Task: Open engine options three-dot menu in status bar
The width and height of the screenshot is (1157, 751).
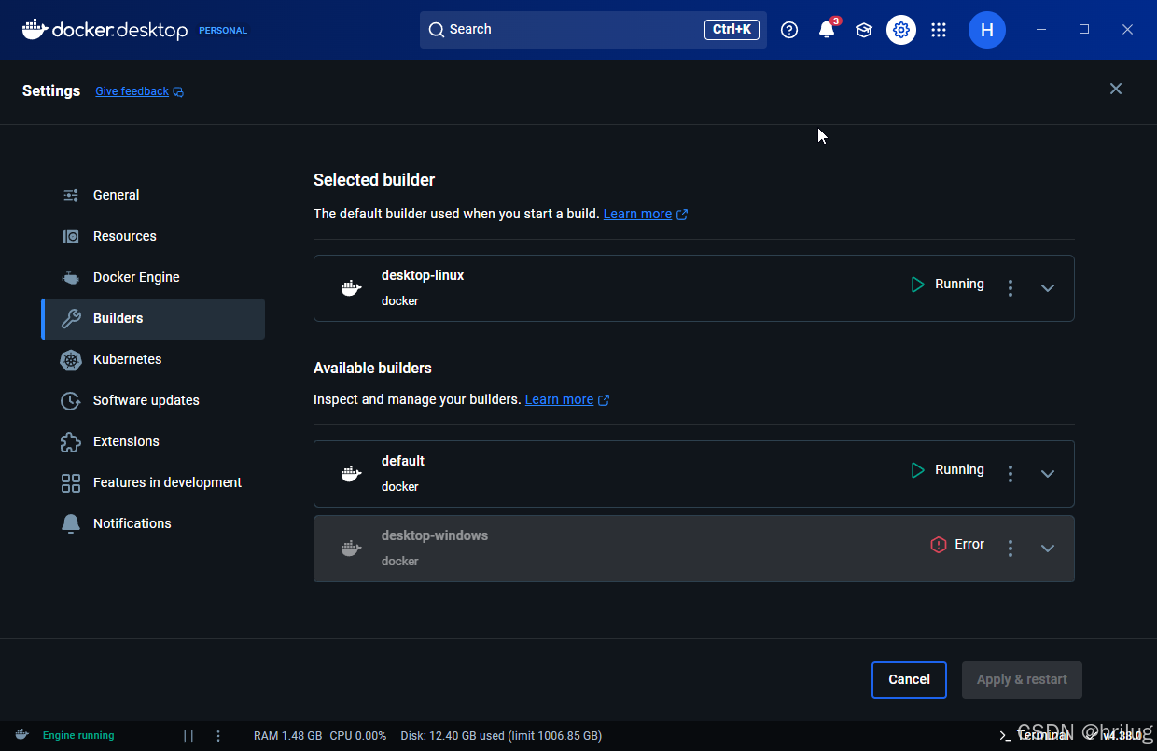Action: click(218, 735)
